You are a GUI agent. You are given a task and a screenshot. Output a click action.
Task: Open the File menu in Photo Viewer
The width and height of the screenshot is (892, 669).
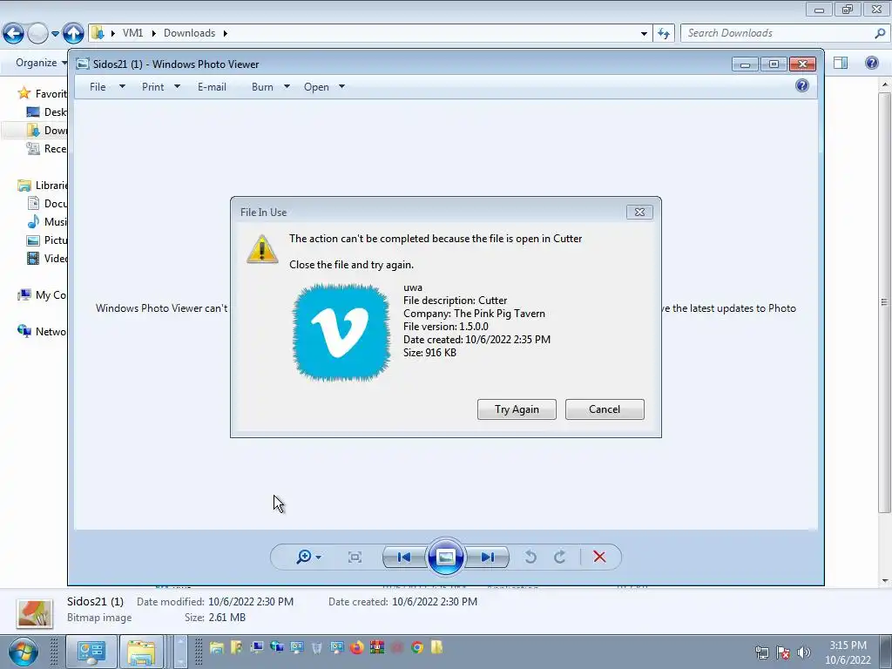98,87
